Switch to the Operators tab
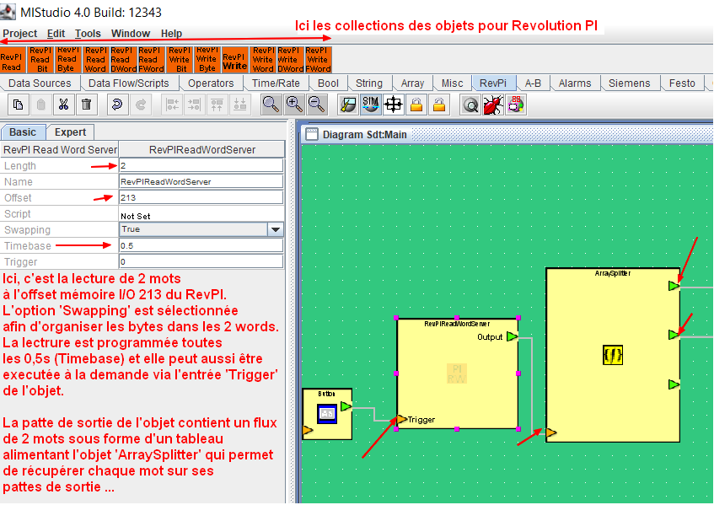 pos(211,83)
